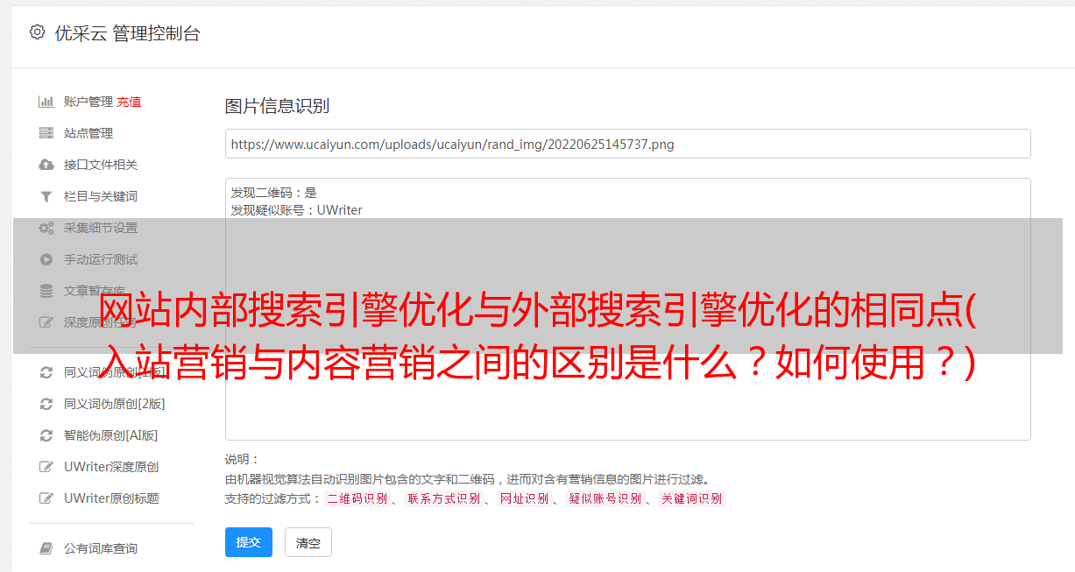This screenshot has width=1075, height=572.
Task: Select 手动运行测试 in sidebar
Action: [101, 259]
